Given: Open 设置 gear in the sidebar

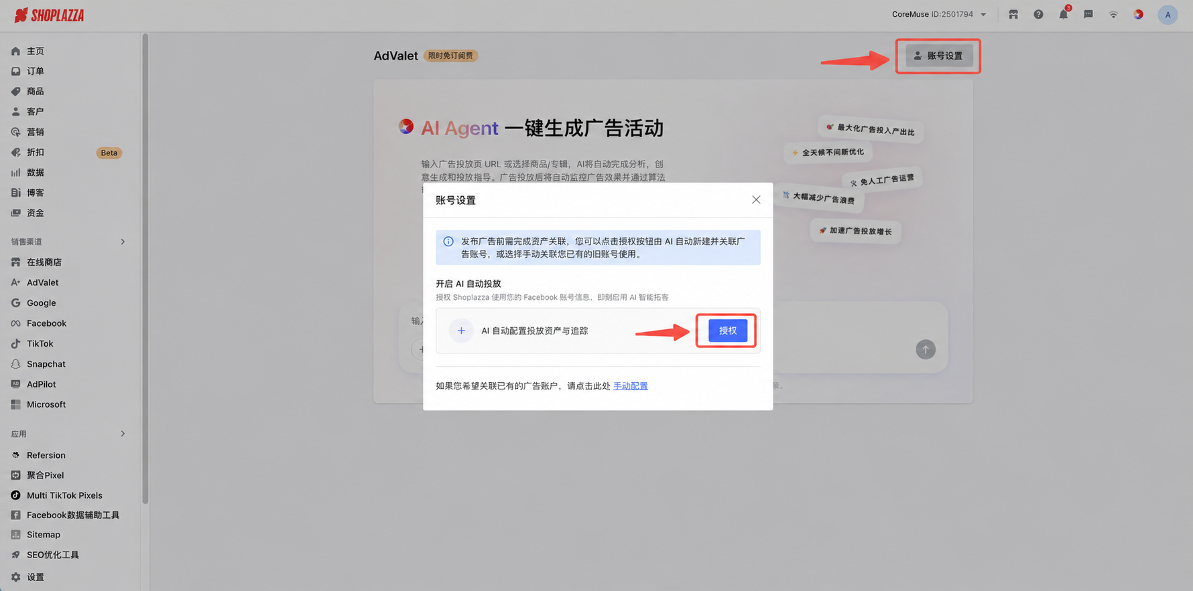Looking at the screenshot, I should [15, 577].
